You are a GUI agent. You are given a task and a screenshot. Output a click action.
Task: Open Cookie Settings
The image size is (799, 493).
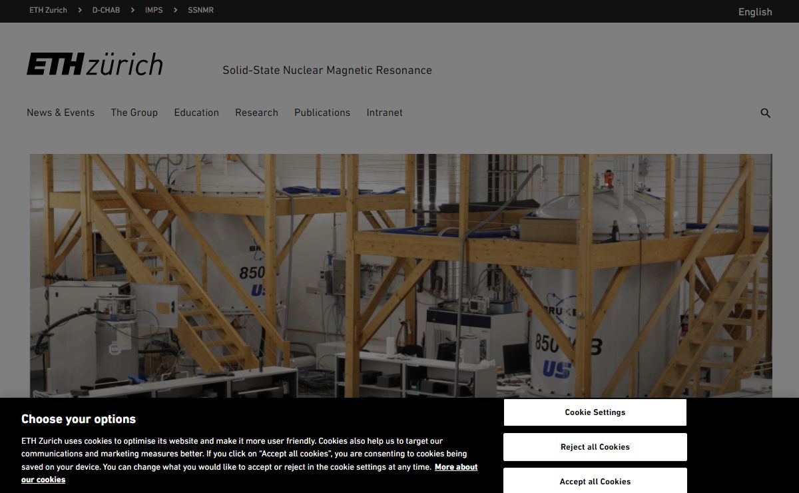[x=595, y=412]
